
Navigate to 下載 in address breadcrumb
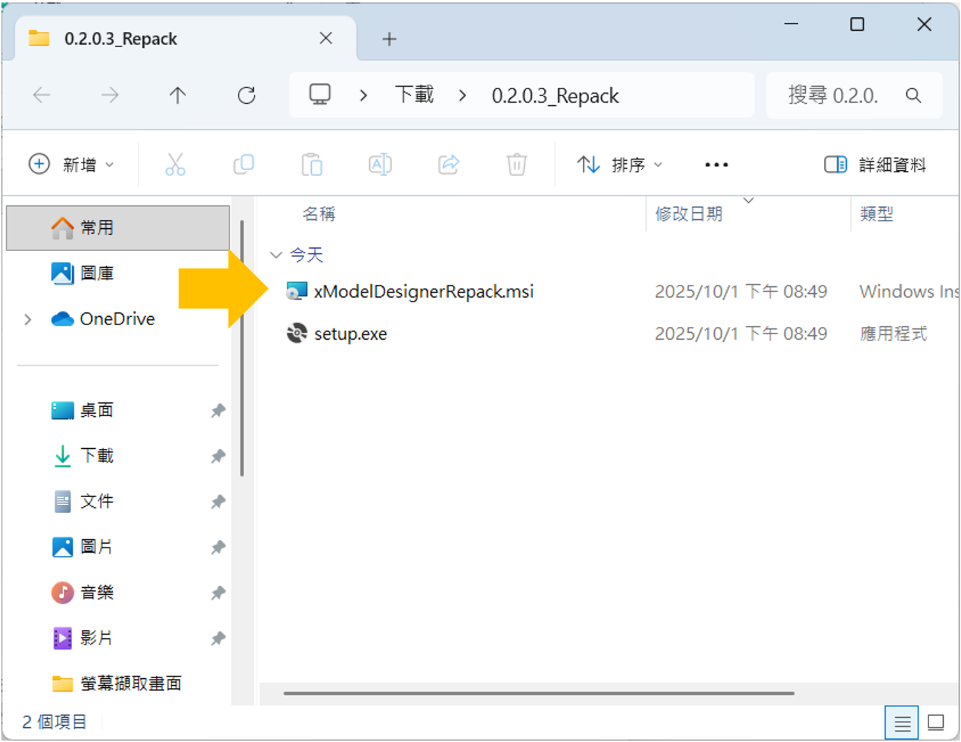414,96
